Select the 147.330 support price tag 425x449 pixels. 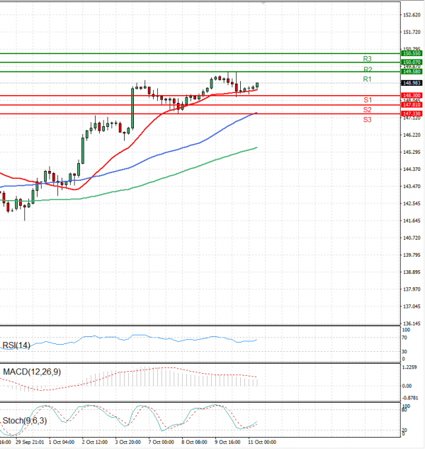(412, 113)
